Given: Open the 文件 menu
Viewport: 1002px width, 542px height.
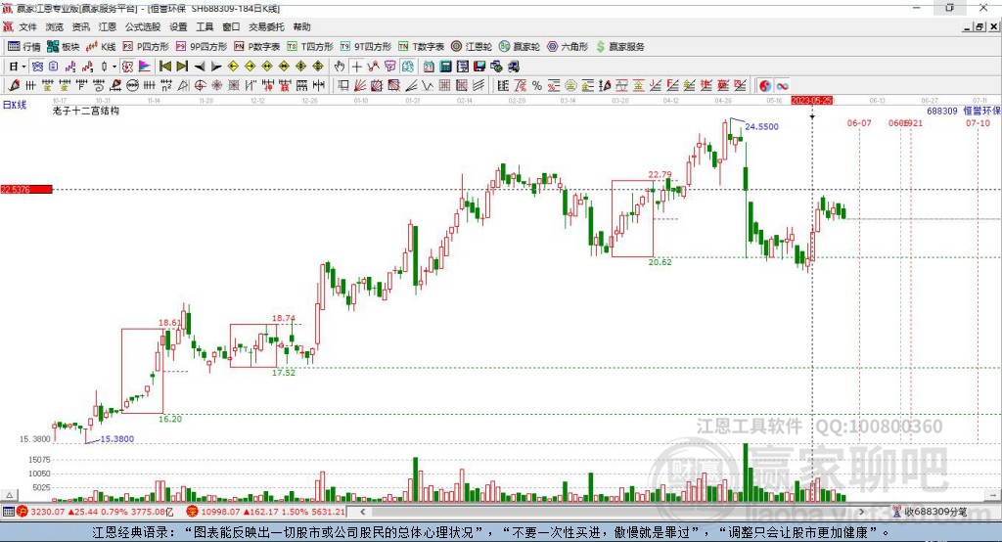Looking at the screenshot, I should click(27, 26).
